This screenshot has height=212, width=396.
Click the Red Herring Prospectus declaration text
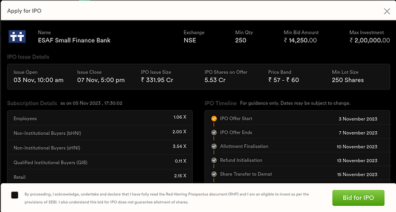pos(166,198)
